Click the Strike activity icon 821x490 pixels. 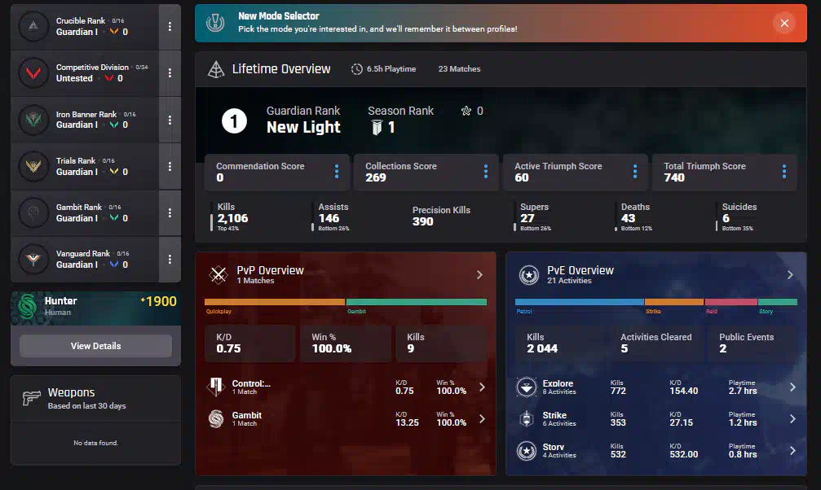click(x=527, y=419)
